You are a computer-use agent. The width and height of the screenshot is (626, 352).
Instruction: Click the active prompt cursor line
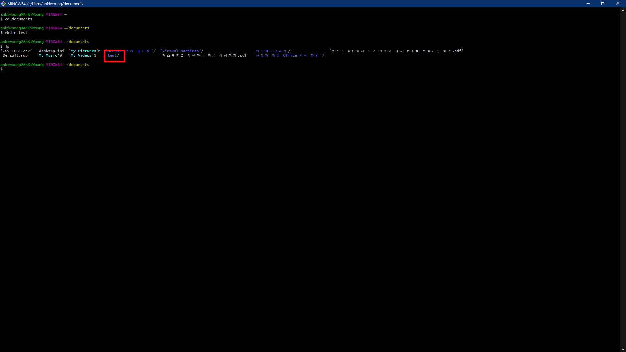(5, 69)
